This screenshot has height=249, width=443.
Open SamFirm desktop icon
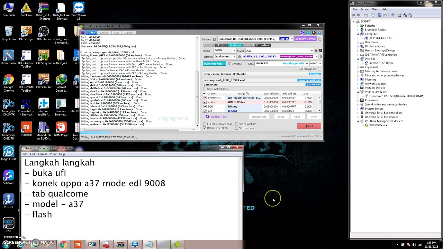[26, 10]
